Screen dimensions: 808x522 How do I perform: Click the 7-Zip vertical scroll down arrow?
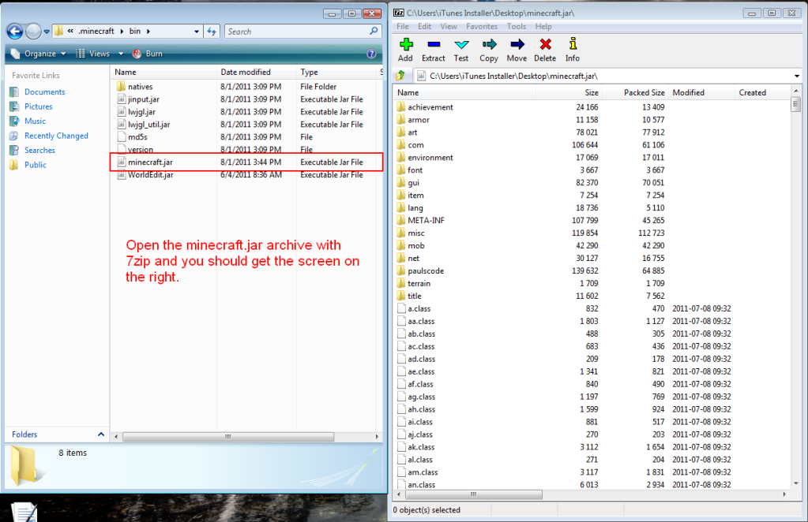(796, 483)
